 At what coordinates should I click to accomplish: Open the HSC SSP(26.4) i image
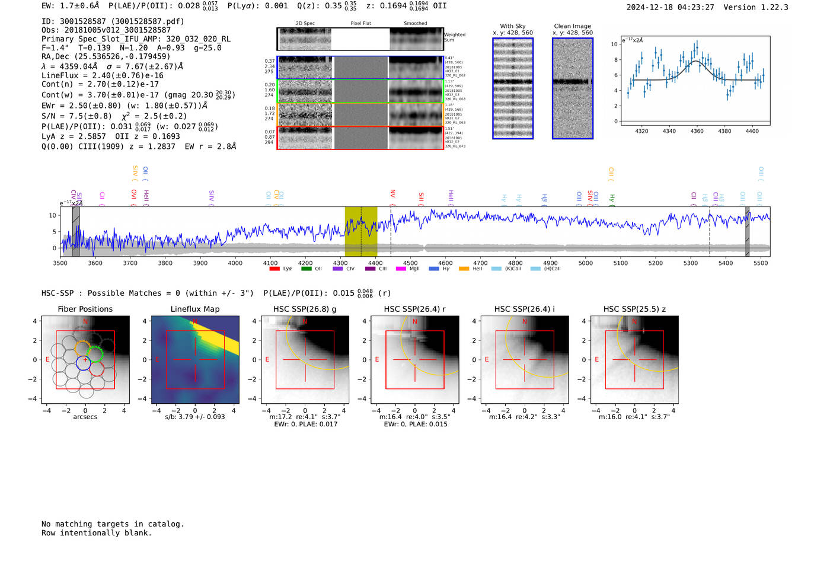525,360
